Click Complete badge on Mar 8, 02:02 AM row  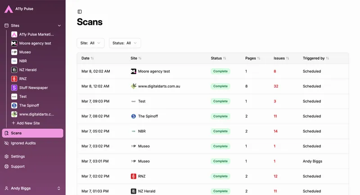click(220, 71)
